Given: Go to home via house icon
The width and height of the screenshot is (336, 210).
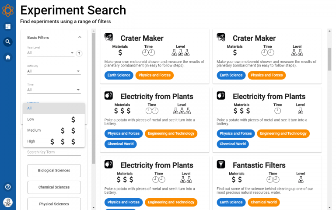Looking at the screenshot, I should click(x=8, y=57).
